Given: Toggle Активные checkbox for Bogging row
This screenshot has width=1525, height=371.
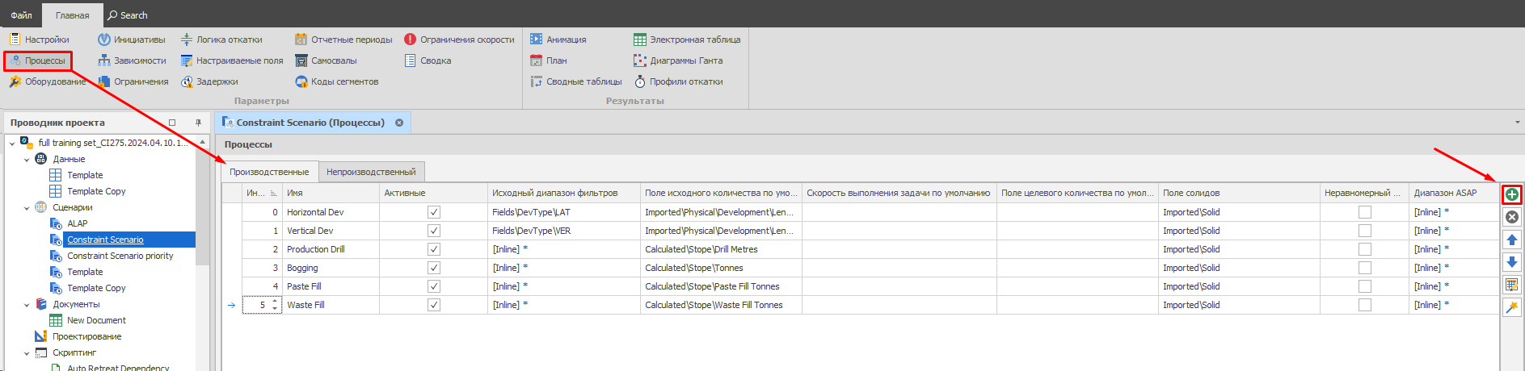Looking at the screenshot, I should pos(434,268).
